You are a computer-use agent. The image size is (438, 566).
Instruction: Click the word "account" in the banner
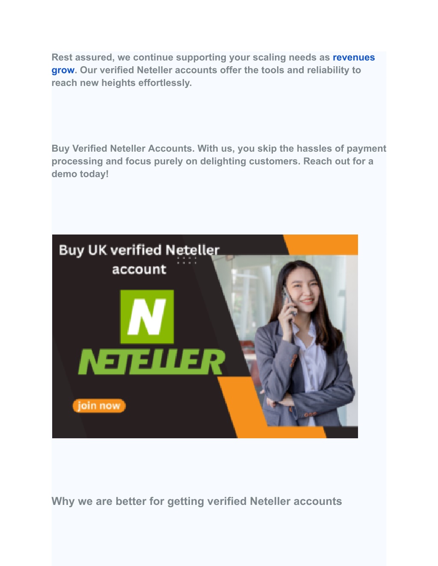tap(139, 270)
